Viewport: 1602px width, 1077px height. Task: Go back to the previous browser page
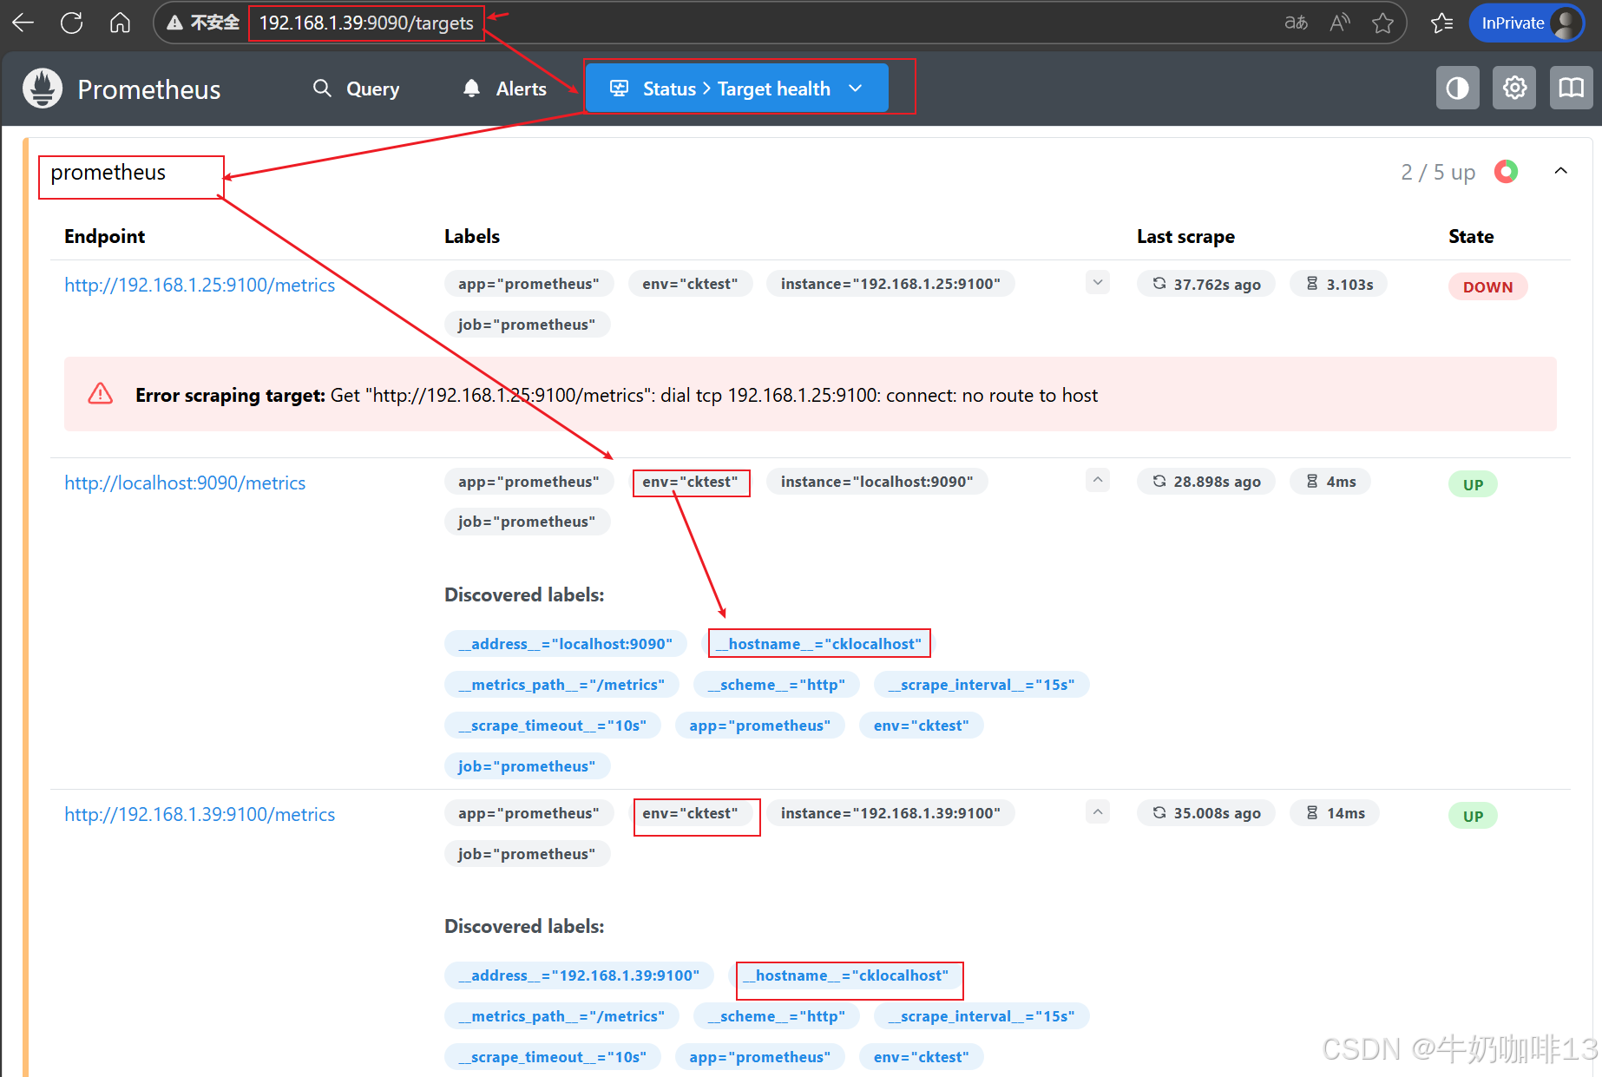coord(23,23)
